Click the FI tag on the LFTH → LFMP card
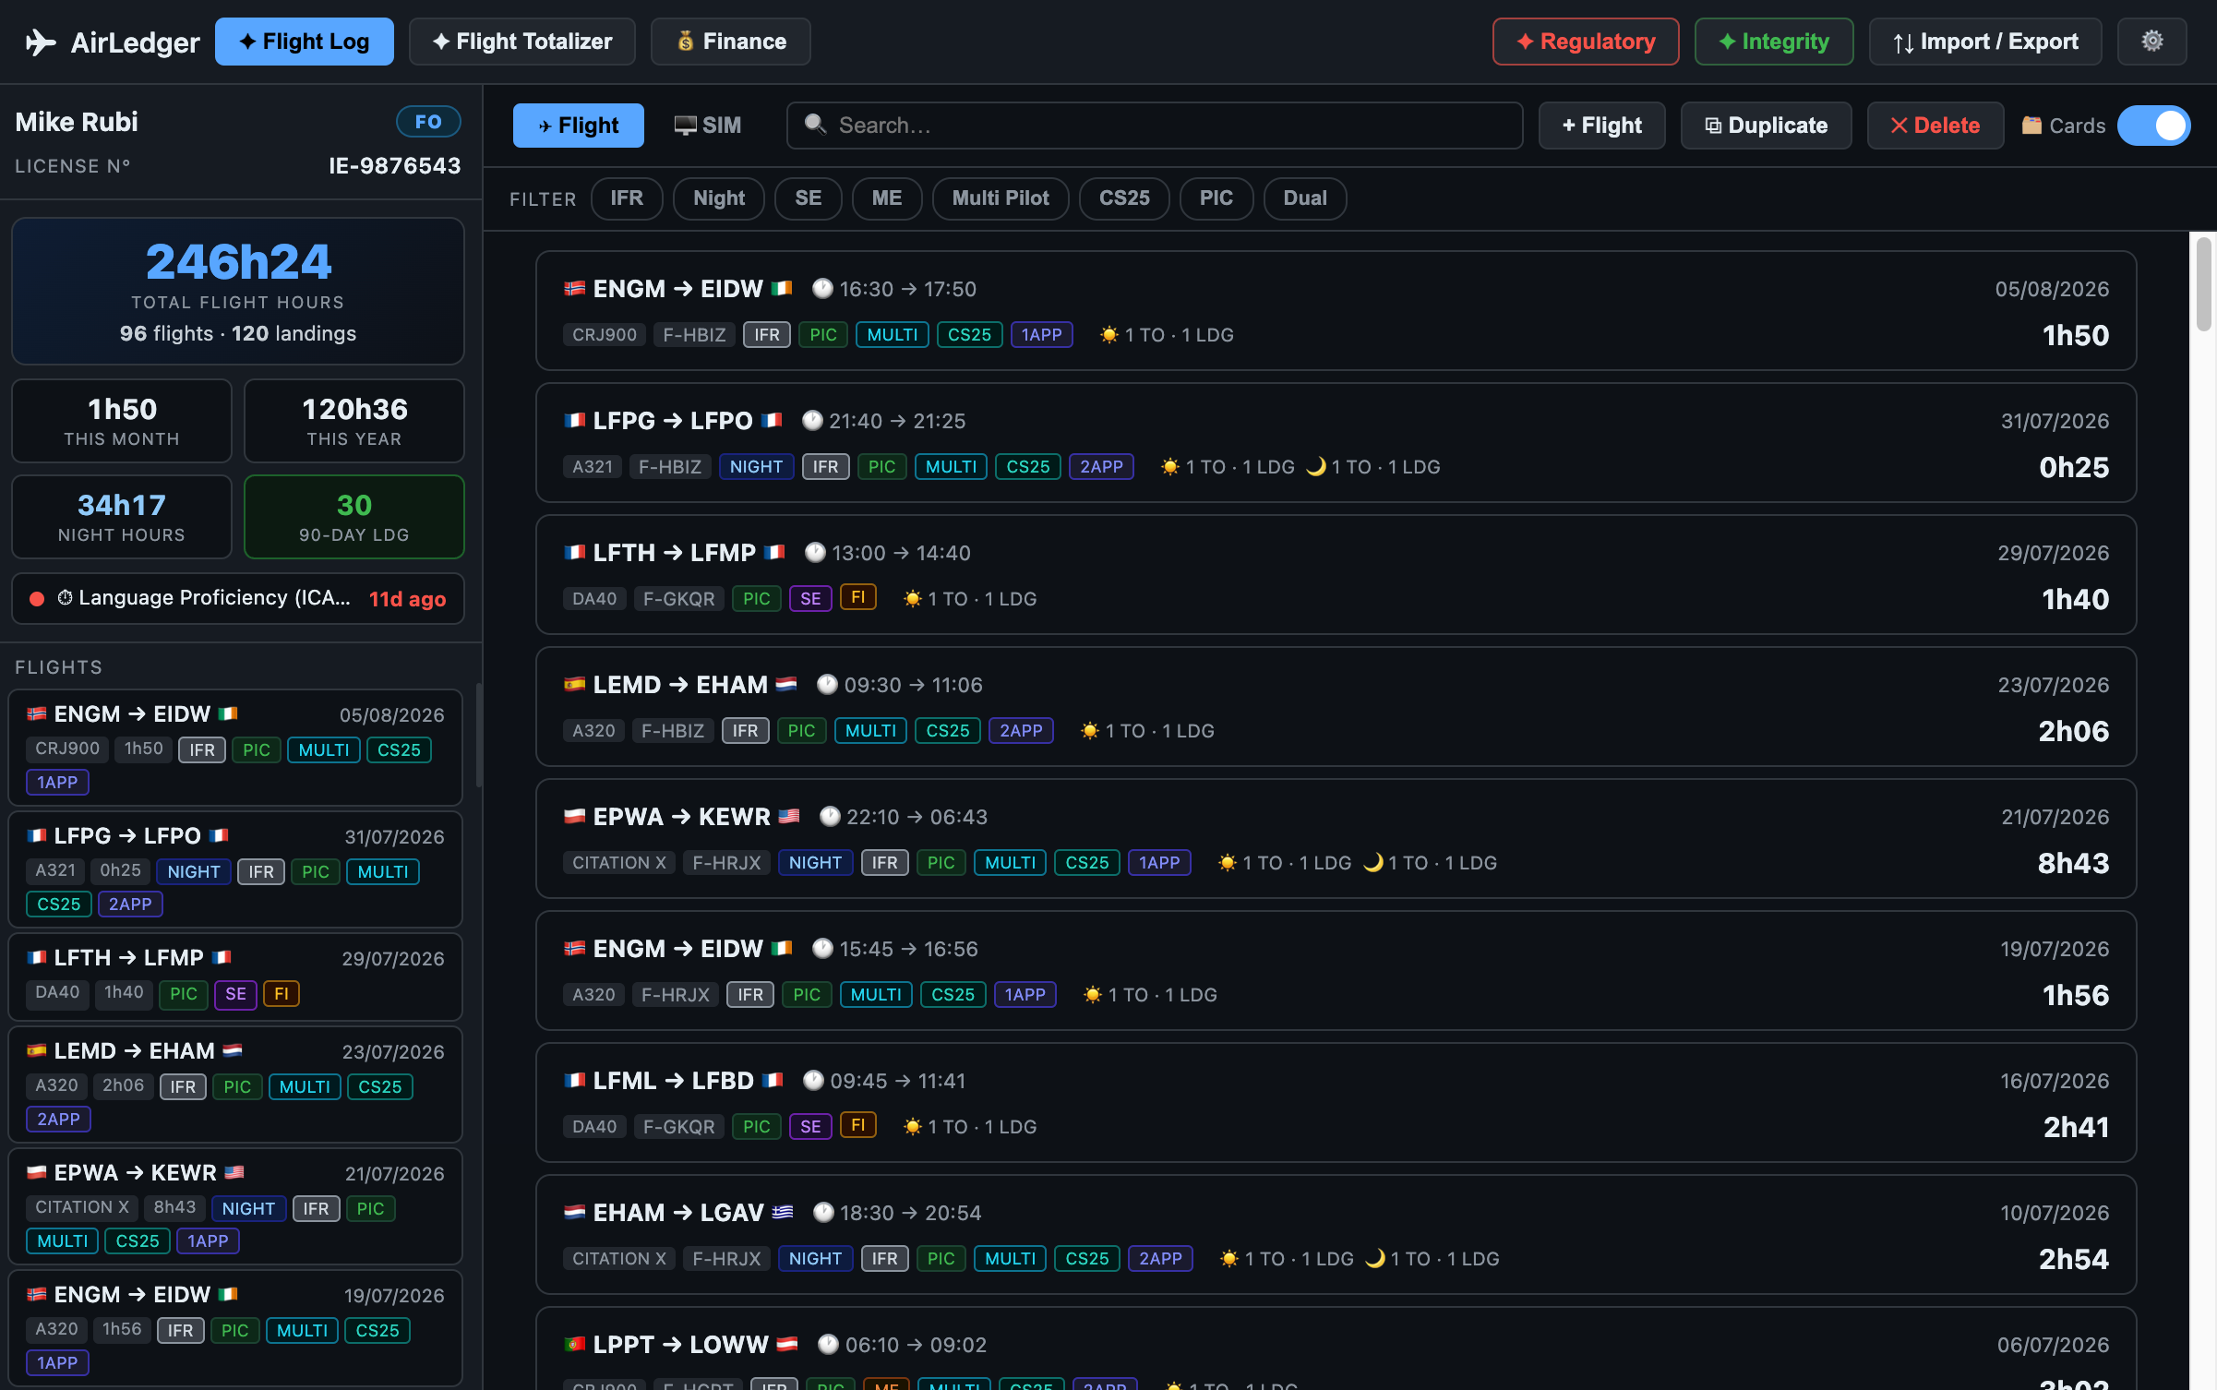2217x1390 pixels. 858,598
